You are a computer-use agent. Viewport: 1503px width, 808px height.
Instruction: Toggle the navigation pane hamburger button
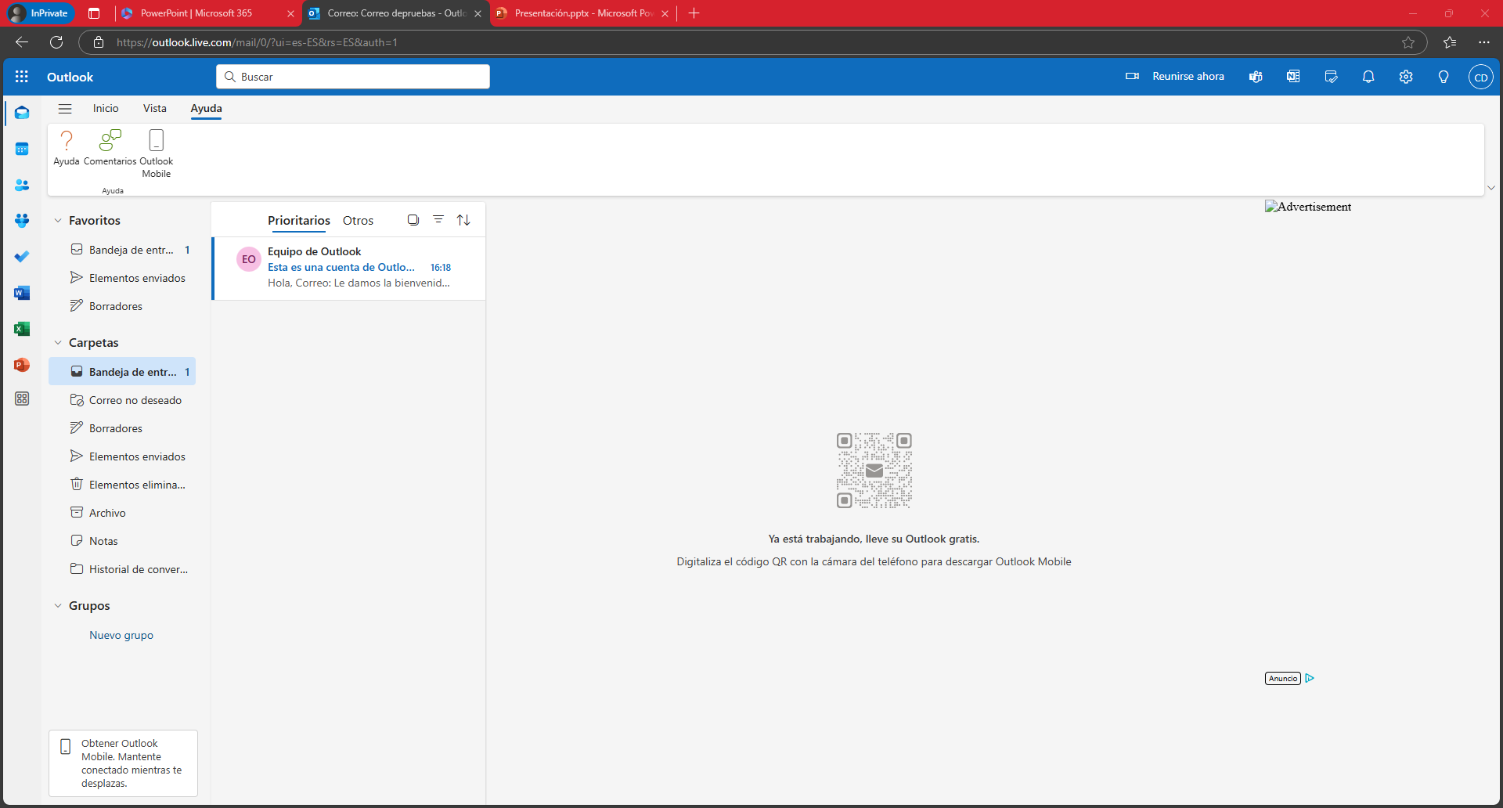point(65,109)
